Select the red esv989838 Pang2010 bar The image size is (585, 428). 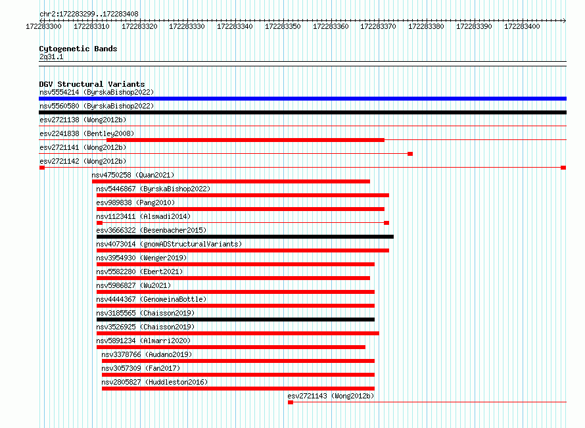point(241,209)
